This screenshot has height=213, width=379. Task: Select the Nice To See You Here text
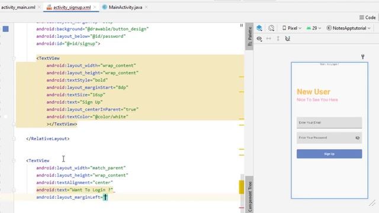click(x=317, y=99)
